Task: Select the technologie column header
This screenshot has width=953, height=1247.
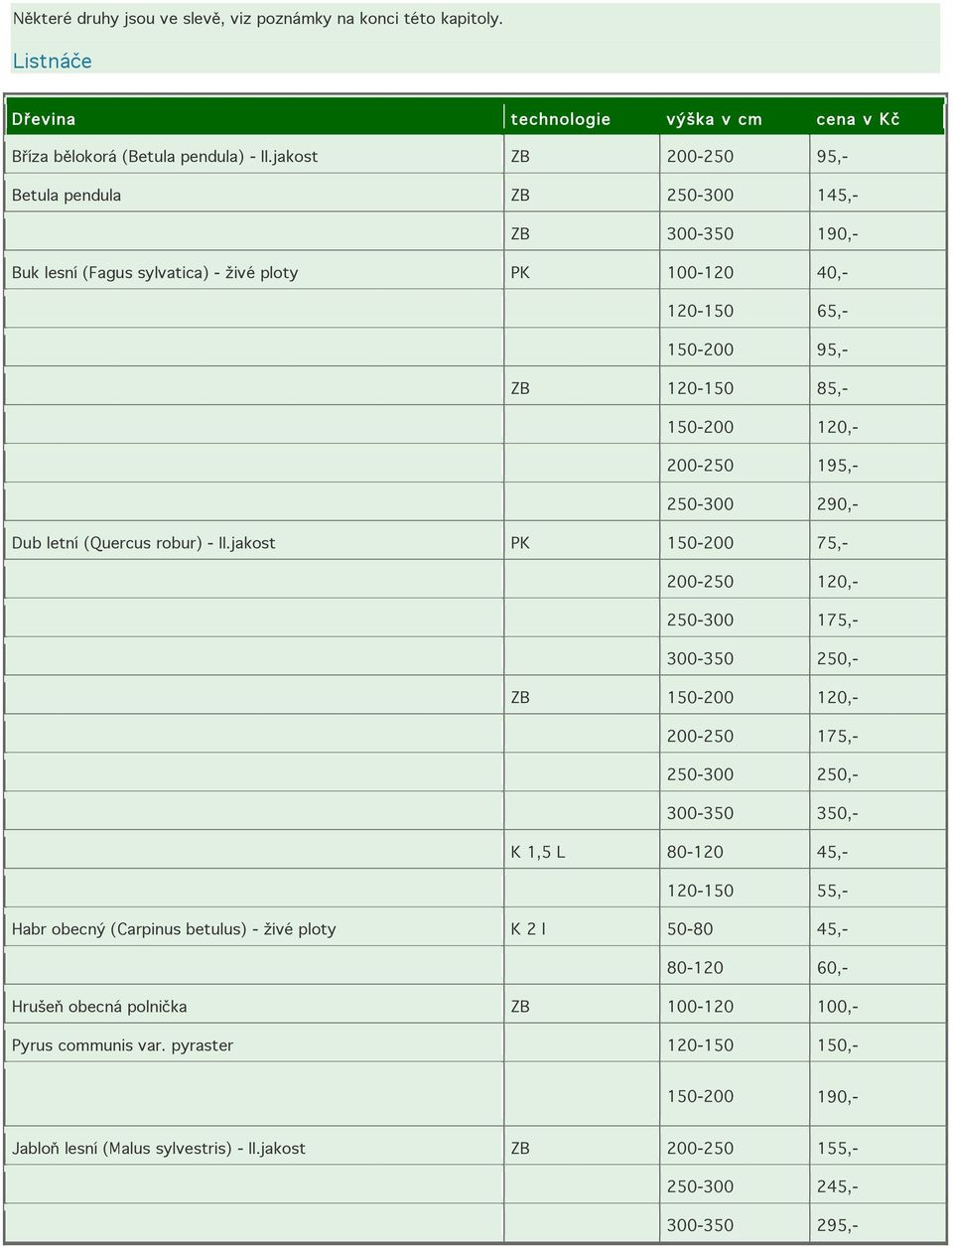Action: tap(582, 118)
